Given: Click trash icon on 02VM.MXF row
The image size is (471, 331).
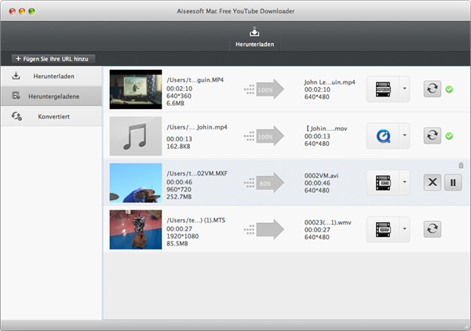Looking at the screenshot, I should coord(461,165).
